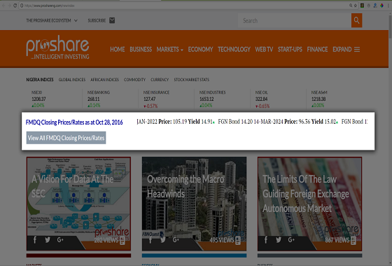Screen dimensions: 392x266
Task: Click the Proshare logo
Action: [x=57, y=48]
